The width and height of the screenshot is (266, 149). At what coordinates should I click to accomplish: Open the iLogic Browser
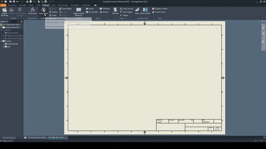click(127, 9)
